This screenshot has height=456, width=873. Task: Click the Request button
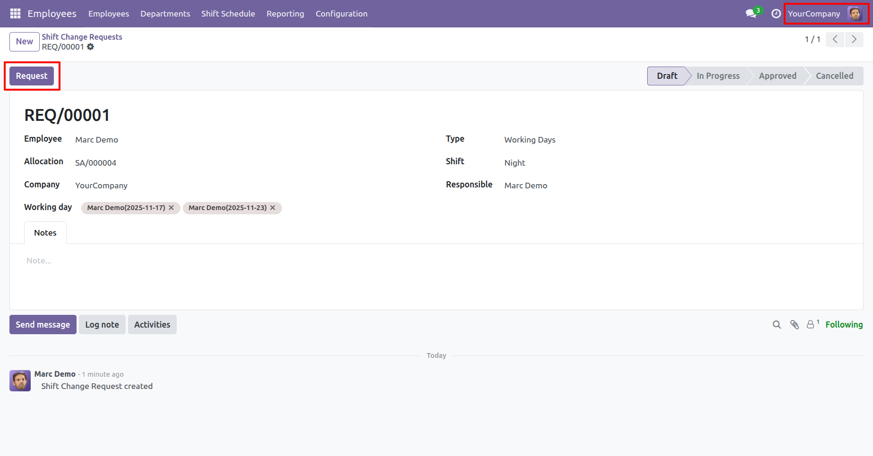pos(32,76)
